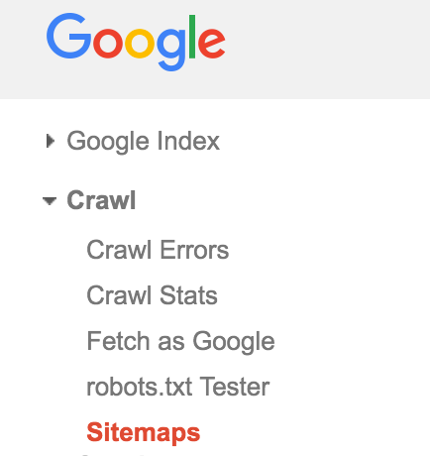
Task: Select the bold Crawl heading
Action: click(101, 200)
